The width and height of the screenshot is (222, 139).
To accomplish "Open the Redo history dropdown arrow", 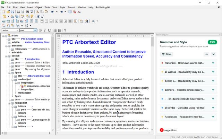I will coord(65,12).
